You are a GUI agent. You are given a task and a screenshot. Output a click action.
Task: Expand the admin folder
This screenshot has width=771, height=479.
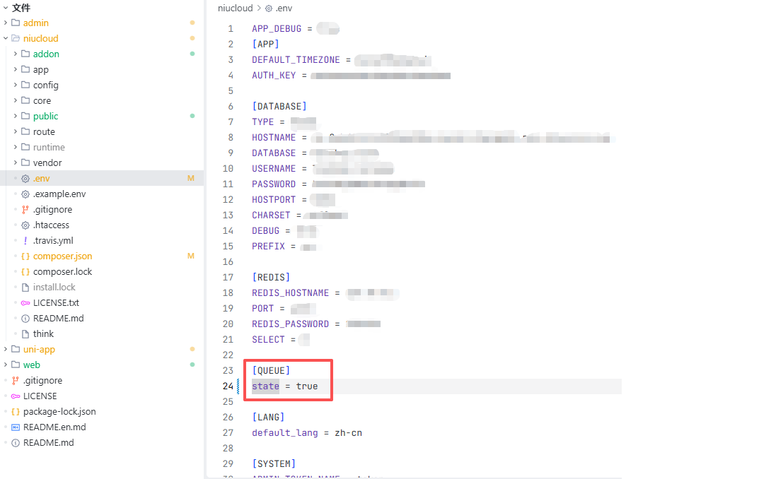6,23
